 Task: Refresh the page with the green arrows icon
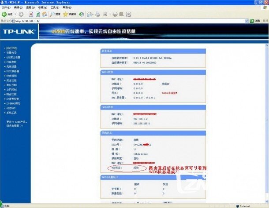[38, 14]
